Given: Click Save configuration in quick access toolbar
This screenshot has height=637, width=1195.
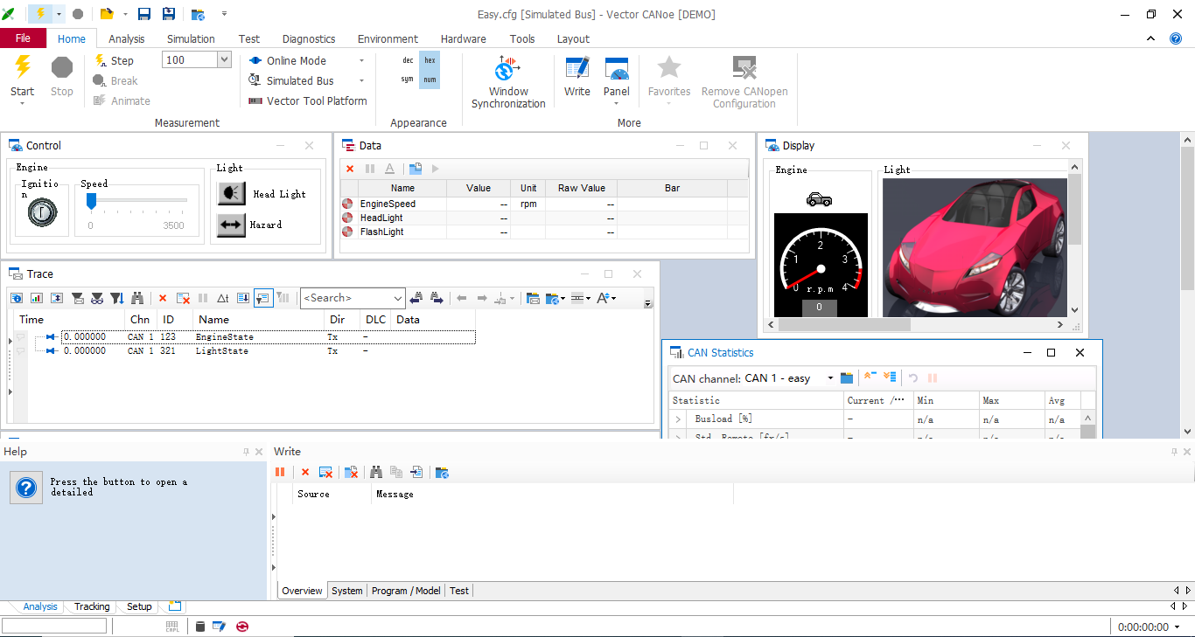Looking at the screenshot, I should (x=144, y=14).
